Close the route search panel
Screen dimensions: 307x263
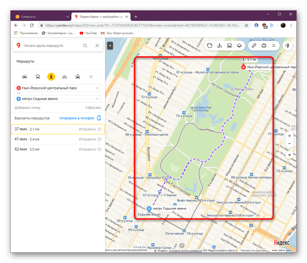[97, 46]
